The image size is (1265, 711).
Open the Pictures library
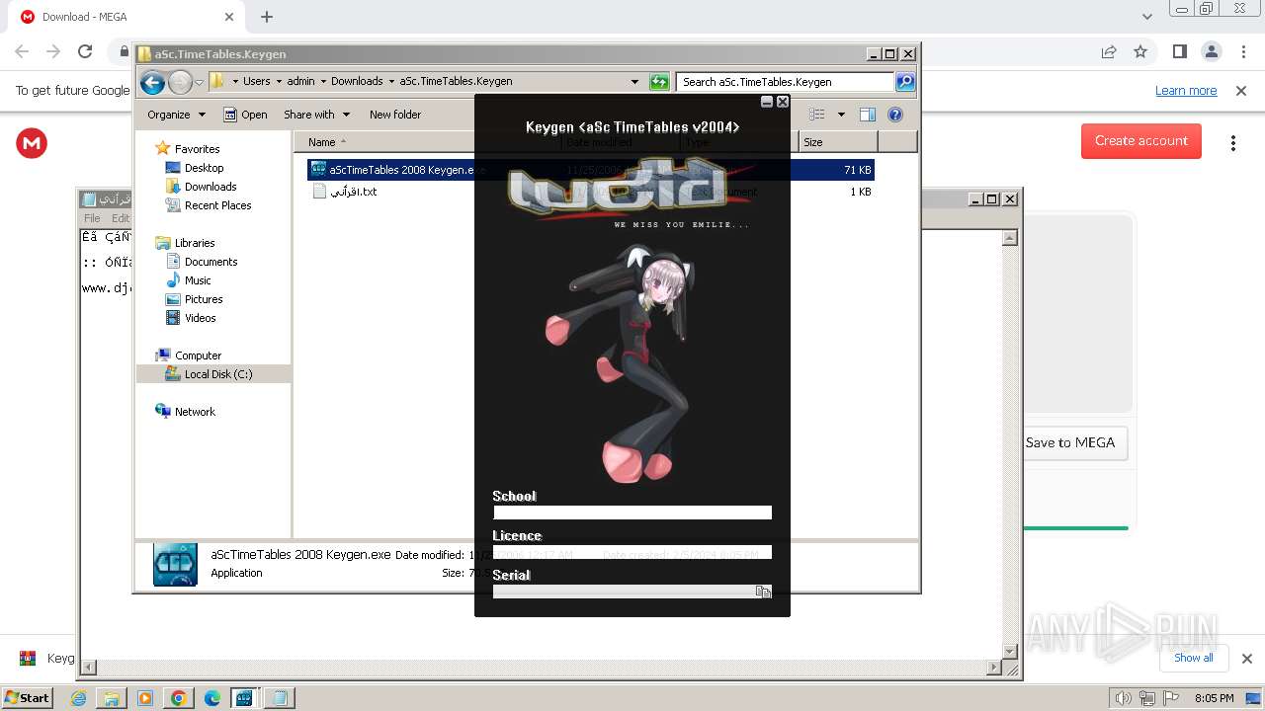[x=204, y=299]
